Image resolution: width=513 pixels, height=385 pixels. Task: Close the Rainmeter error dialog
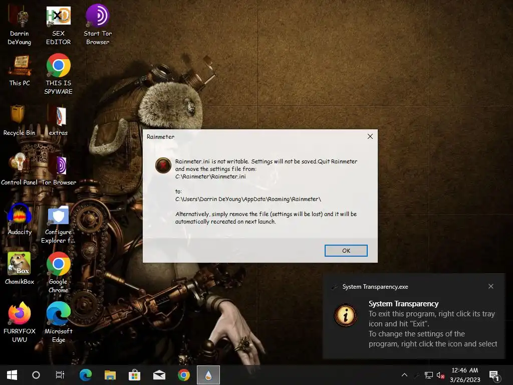tap(370, 136)
